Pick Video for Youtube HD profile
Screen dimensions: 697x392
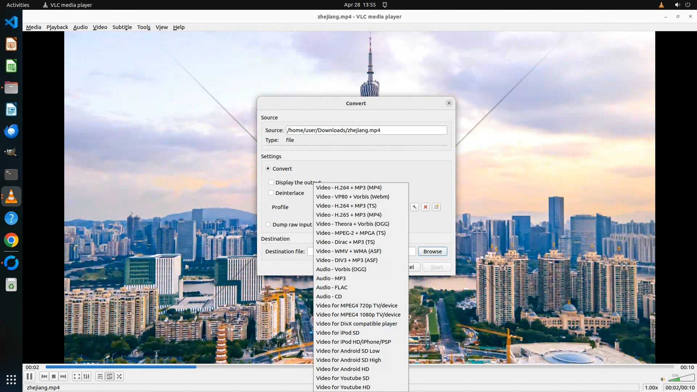click(x=343, y=387)
